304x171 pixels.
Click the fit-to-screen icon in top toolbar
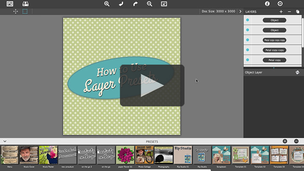164,4
